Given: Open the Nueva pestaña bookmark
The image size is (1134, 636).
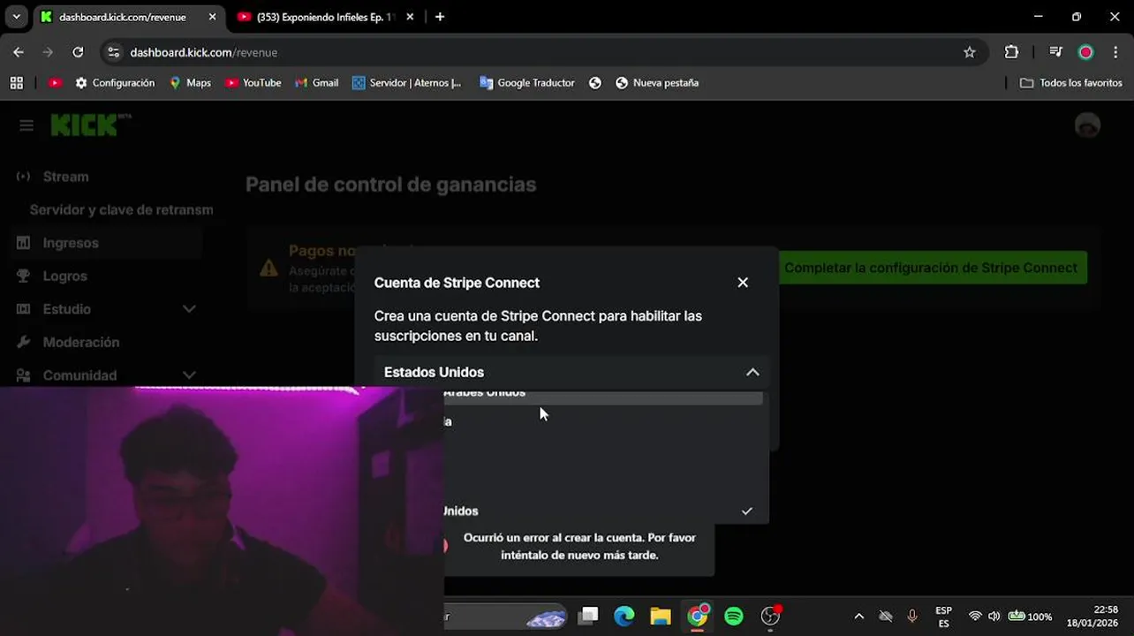Looking at the screenshot, I should click(x=656, y=82).
